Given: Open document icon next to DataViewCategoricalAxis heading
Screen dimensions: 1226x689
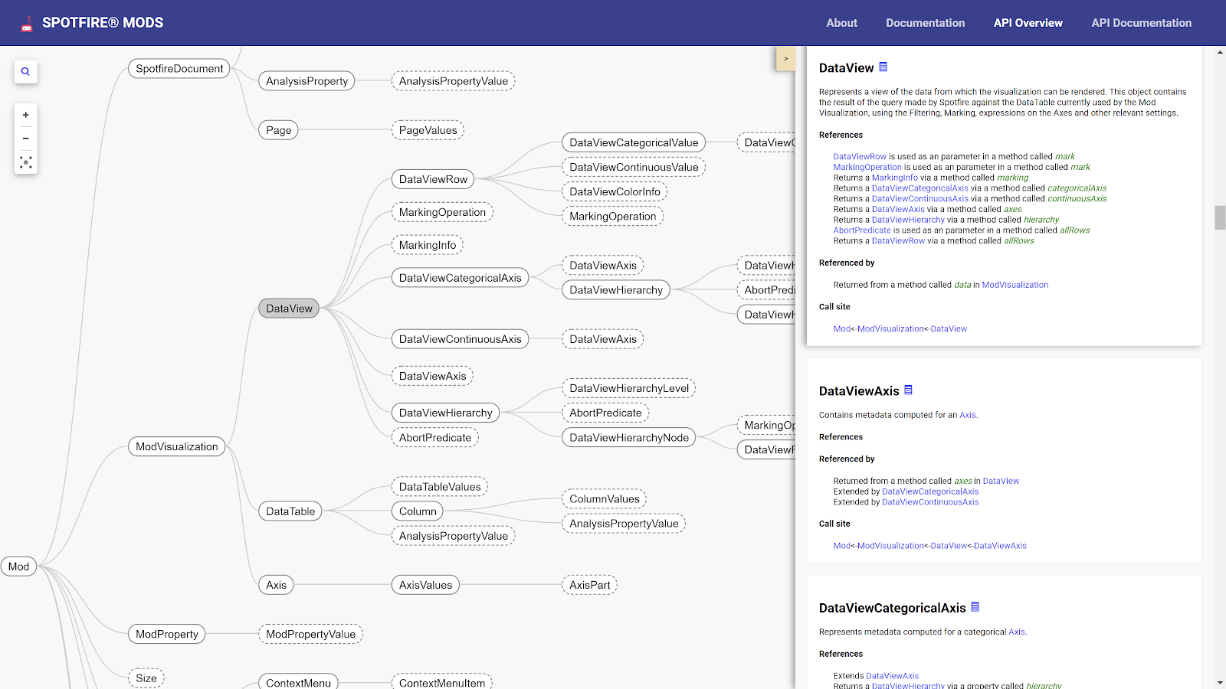Looking at the screenshot, I should 975,607.
